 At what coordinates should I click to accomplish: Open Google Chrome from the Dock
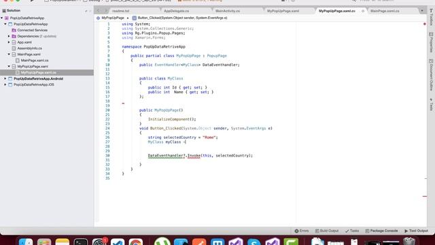click(x=136, y=242)
